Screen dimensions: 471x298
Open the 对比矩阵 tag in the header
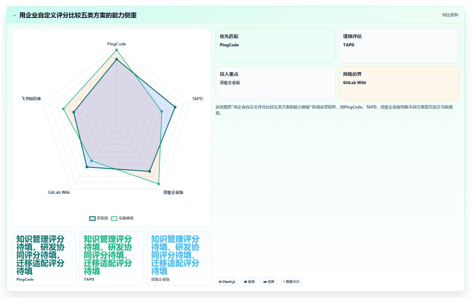450,15
